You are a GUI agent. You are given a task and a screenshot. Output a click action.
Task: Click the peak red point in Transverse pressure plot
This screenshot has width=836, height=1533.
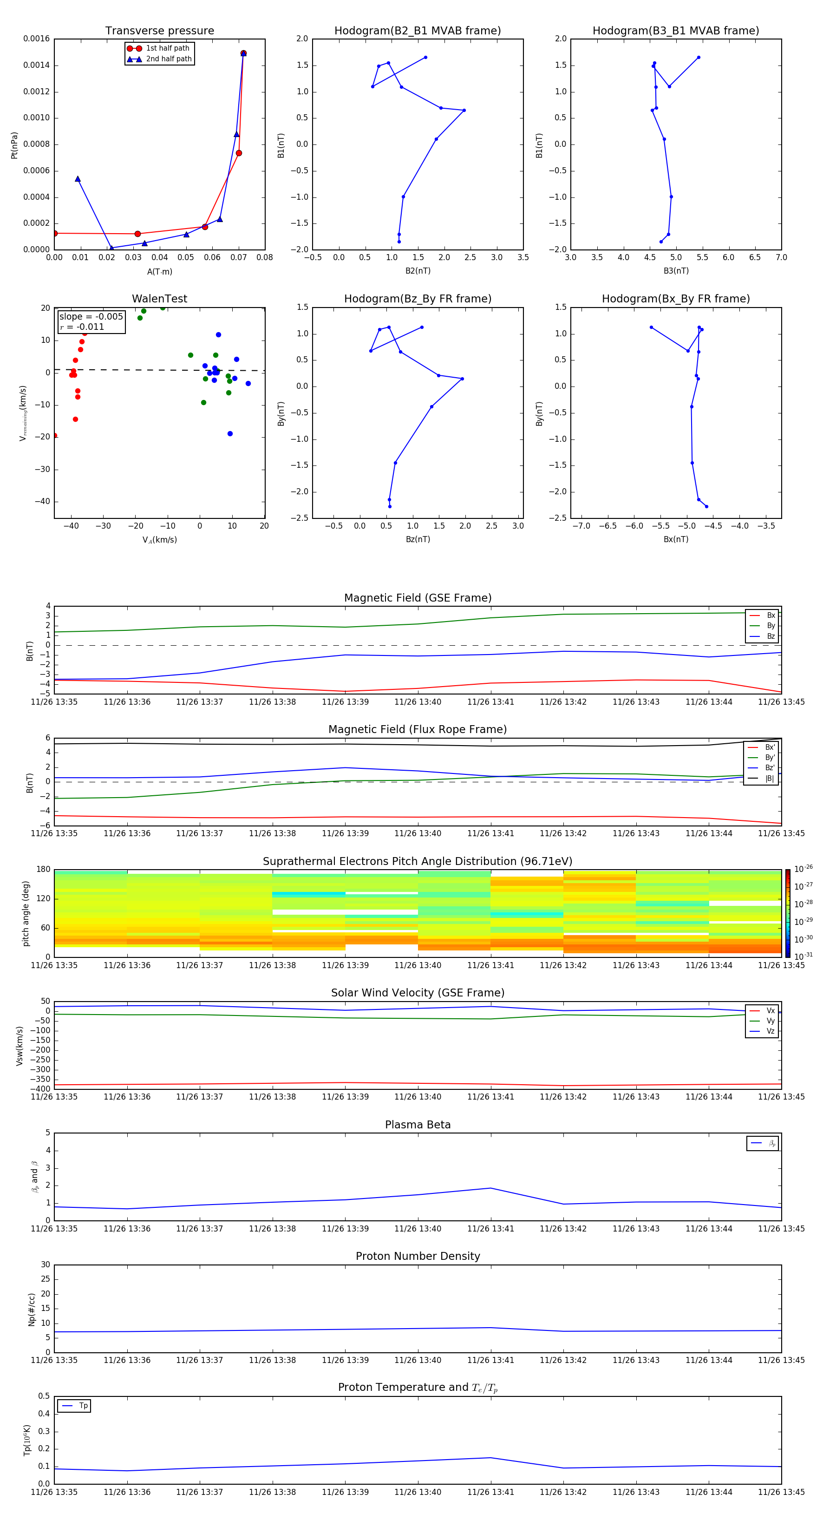tap(243, 53)
